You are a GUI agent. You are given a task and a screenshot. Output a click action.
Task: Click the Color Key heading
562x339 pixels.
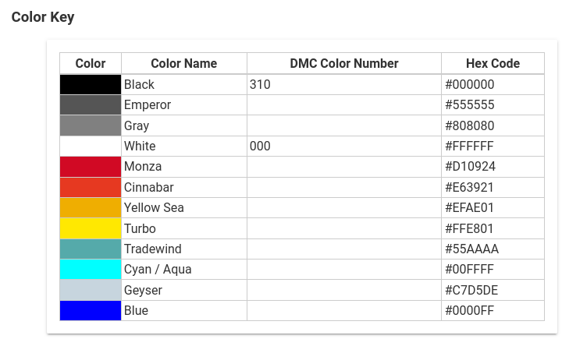43,17
